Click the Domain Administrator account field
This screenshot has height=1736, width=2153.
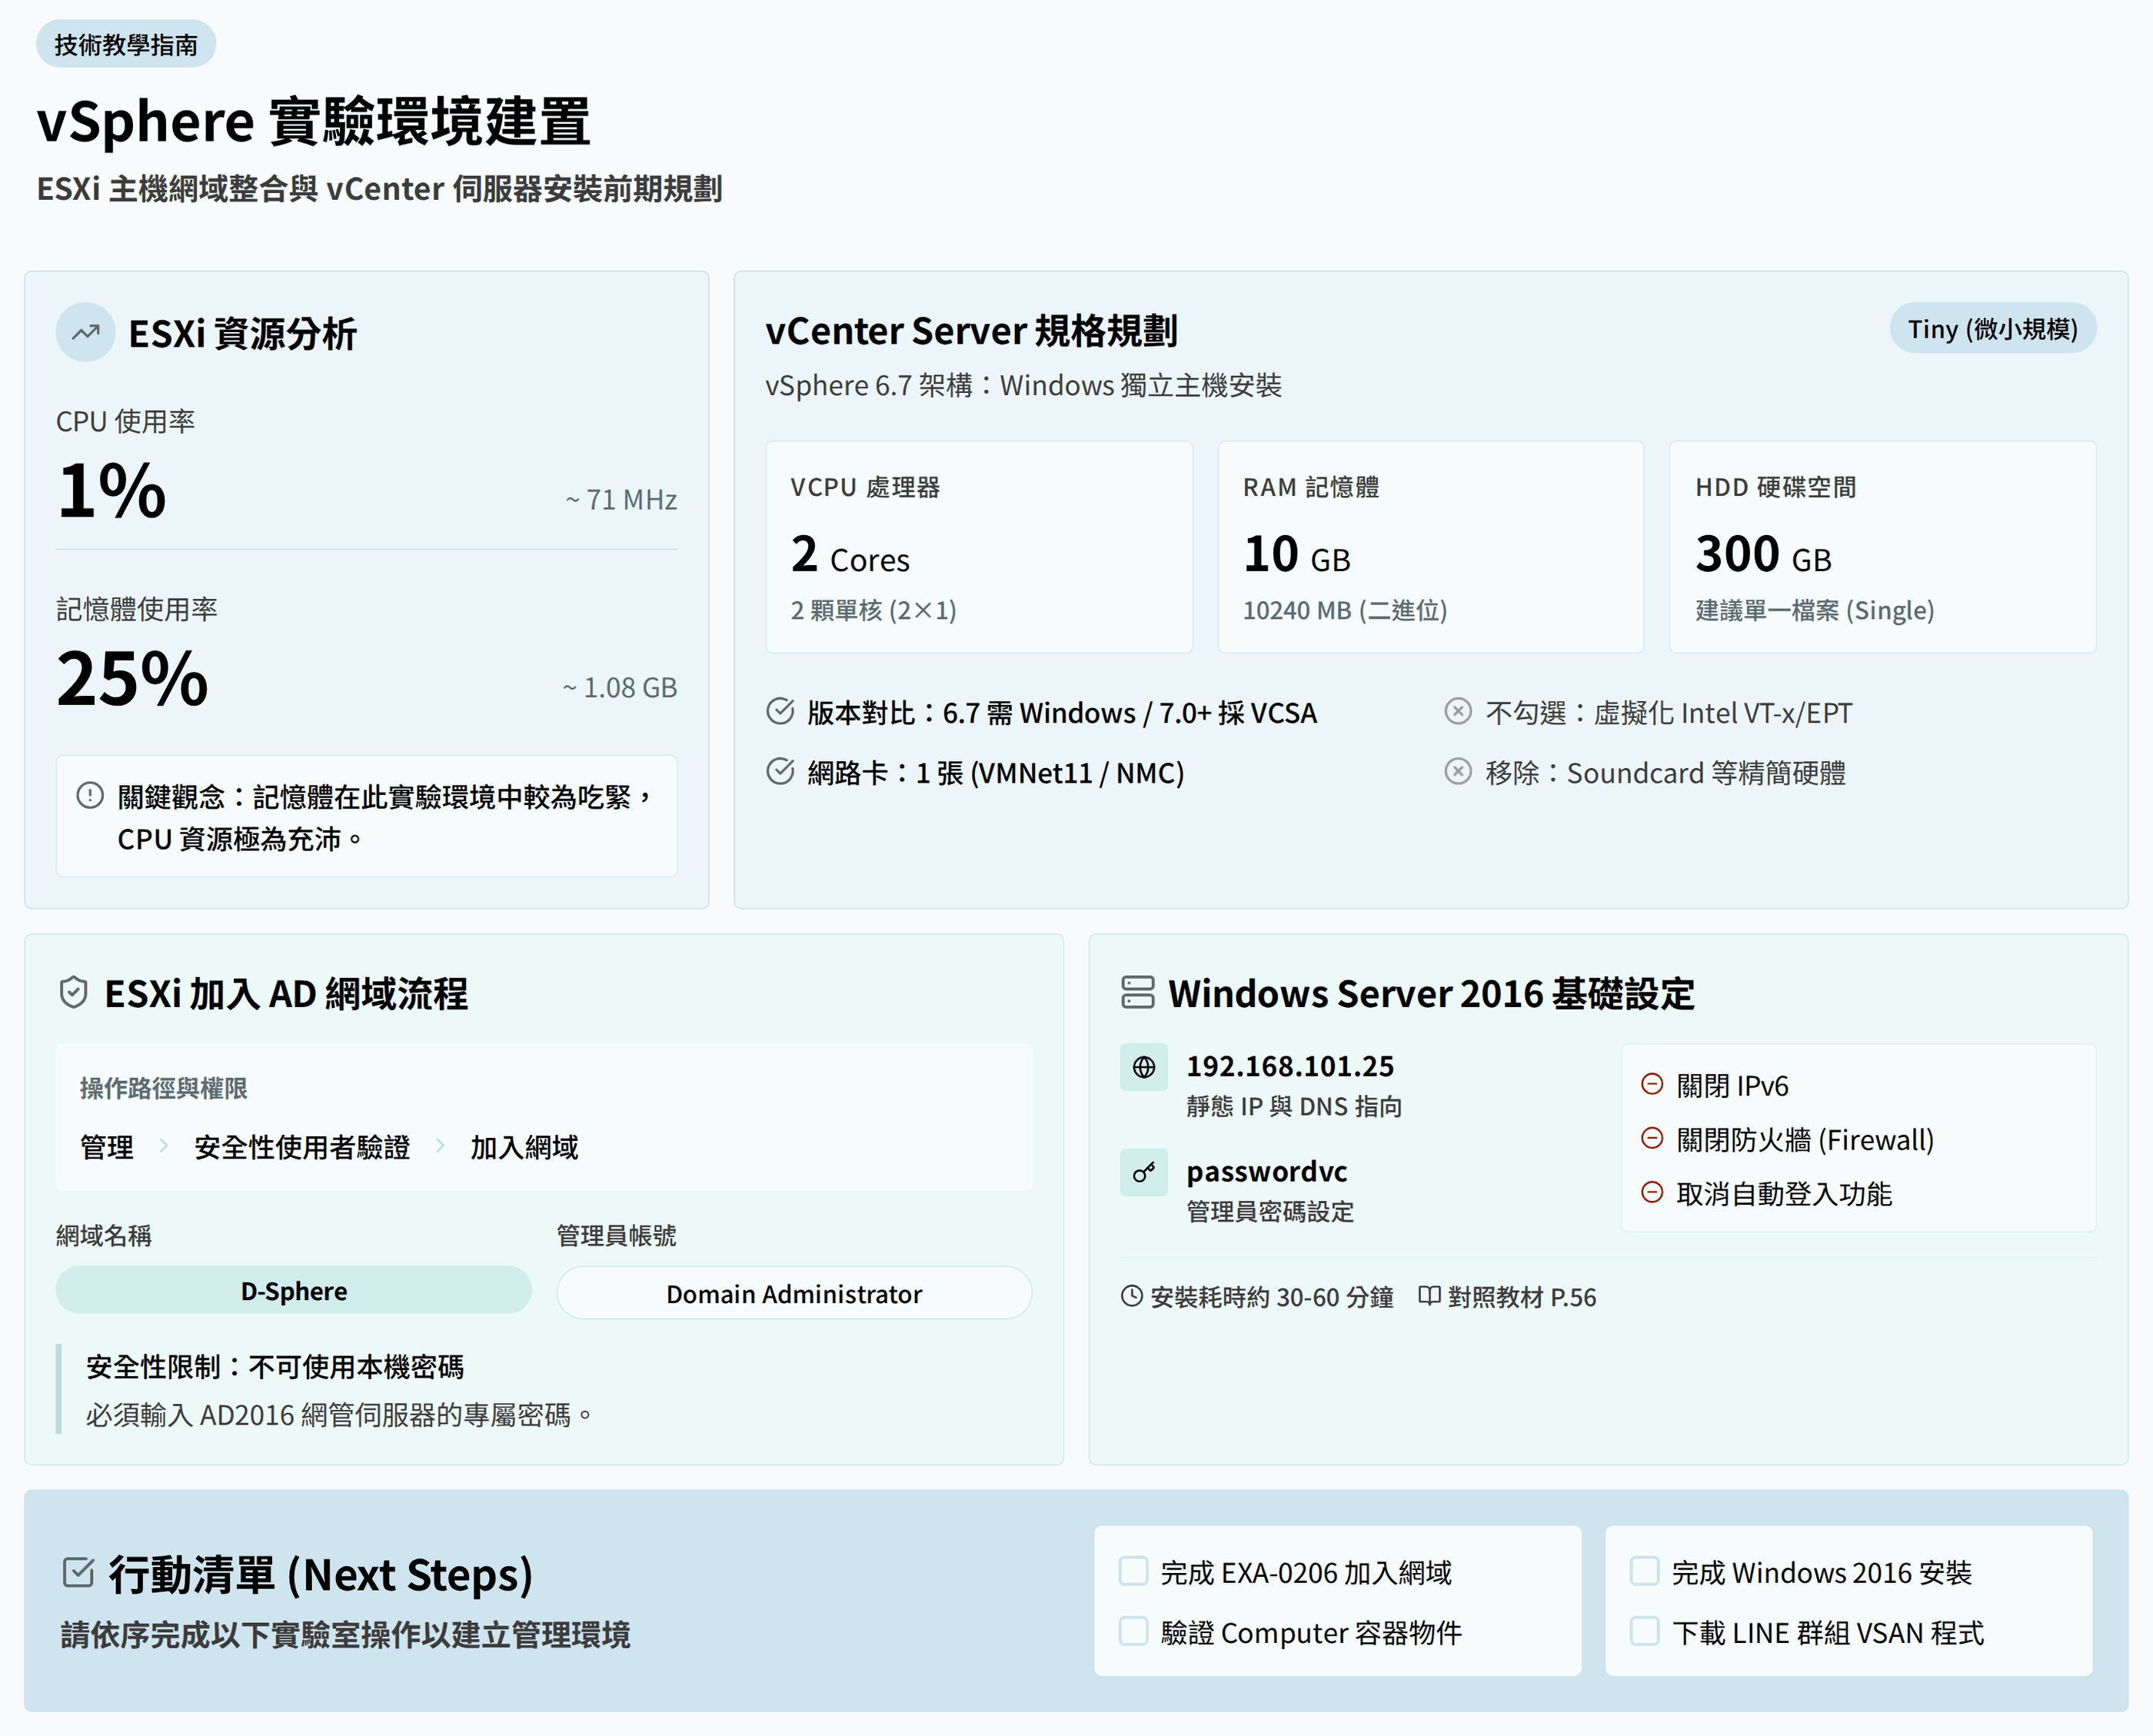pyautogui.click(x=793, y=1294)
